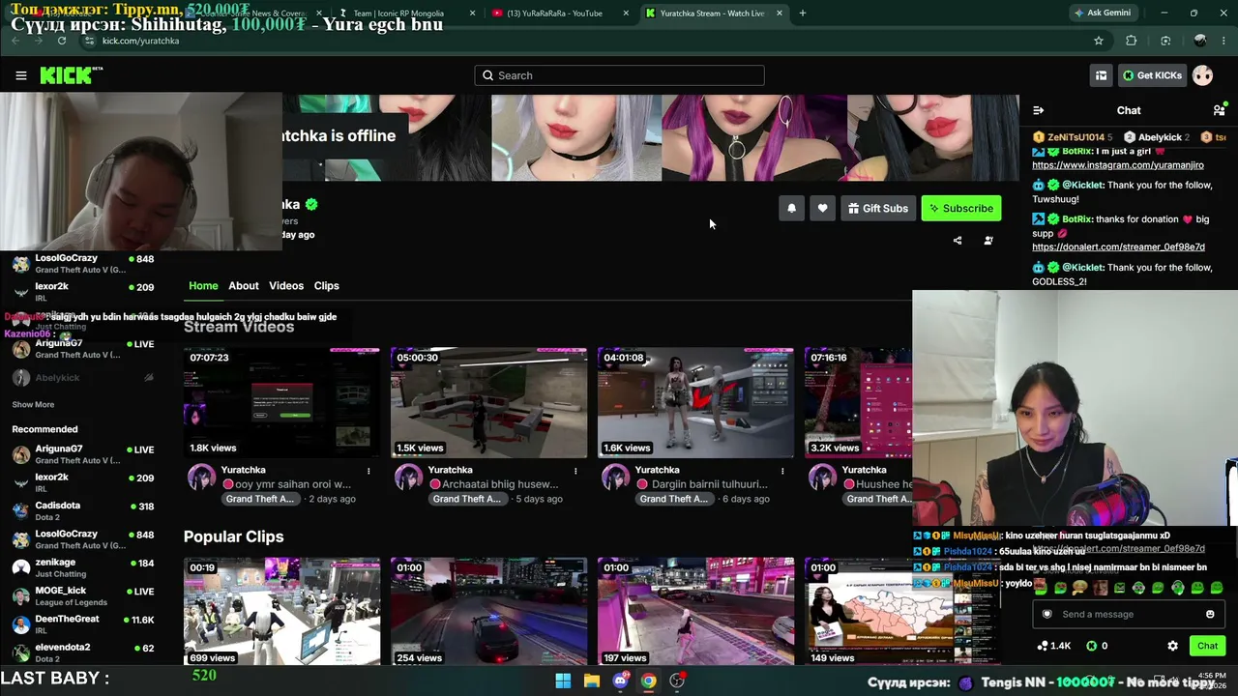Open the dashboard icon next to Get KICKs

[1101, 75]
